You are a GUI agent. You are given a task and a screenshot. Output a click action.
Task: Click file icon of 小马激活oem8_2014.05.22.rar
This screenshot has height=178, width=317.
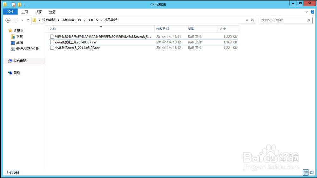pos(52,48)
